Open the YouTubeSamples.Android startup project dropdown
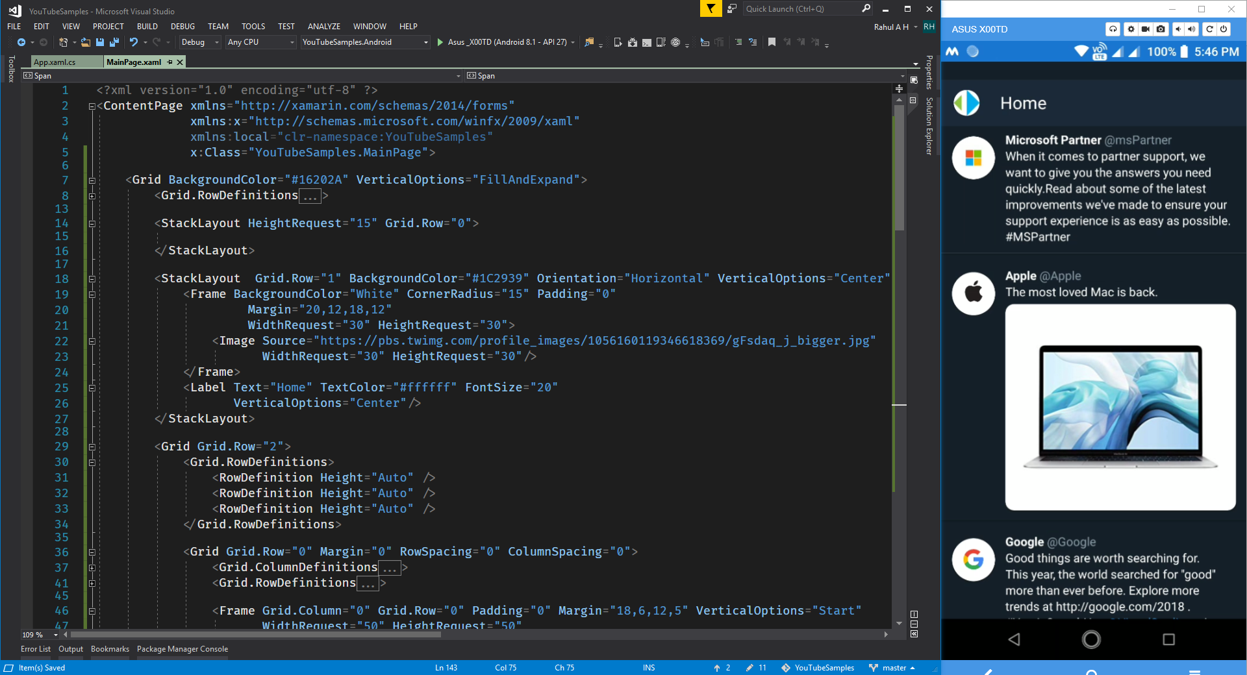The image size is (1247, 675). pyautogui.click(x=366, y=42)
